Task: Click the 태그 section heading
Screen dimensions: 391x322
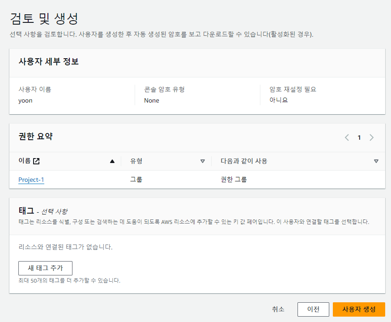Action: point(26,211)
